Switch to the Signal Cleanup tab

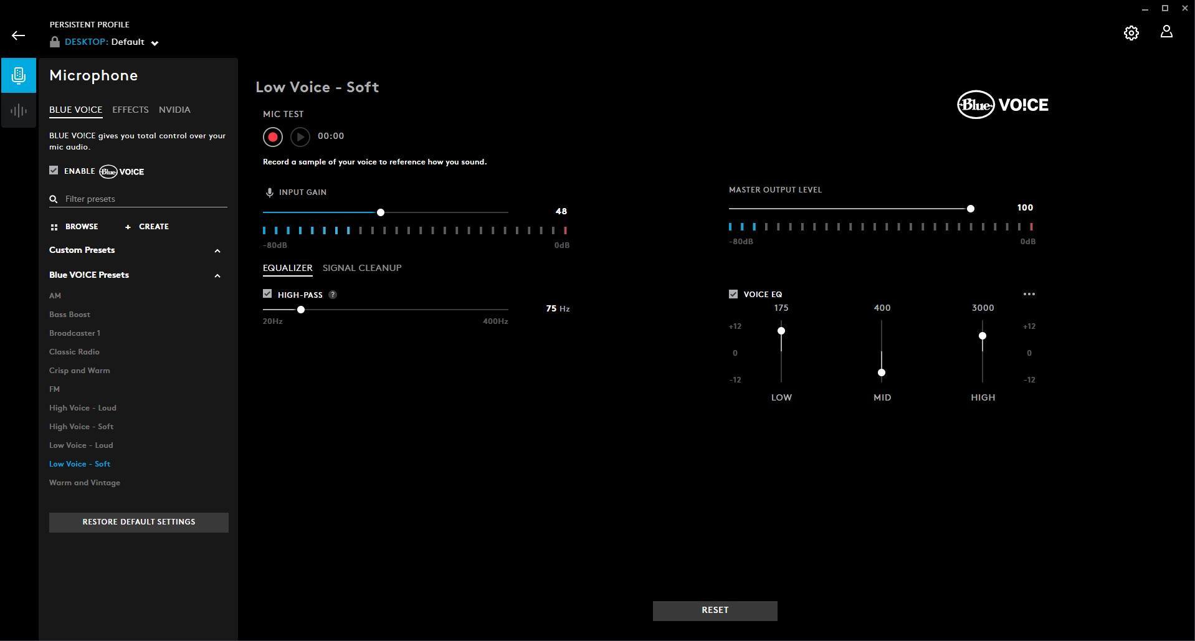(362, 268)
